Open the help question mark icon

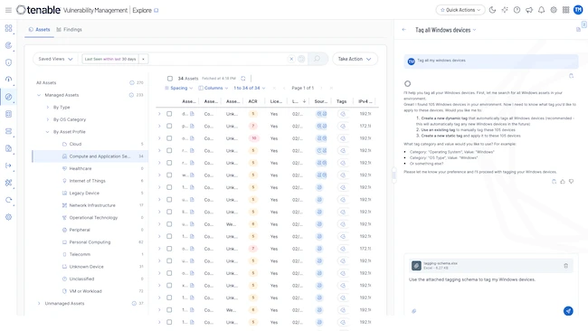[x=517, y=10]
